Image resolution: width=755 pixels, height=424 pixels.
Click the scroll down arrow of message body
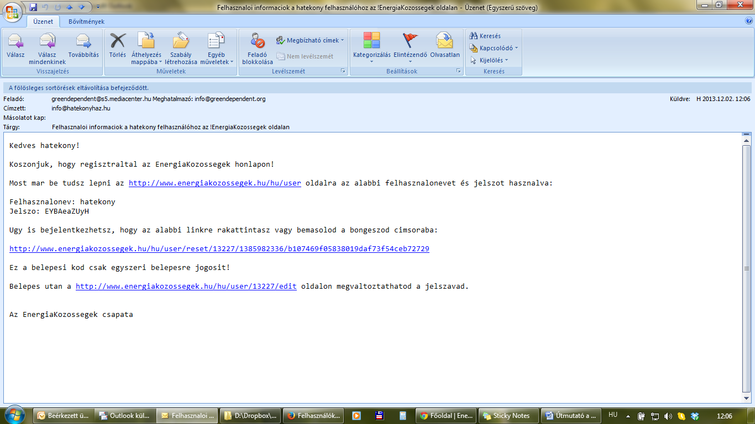point(747,398)
